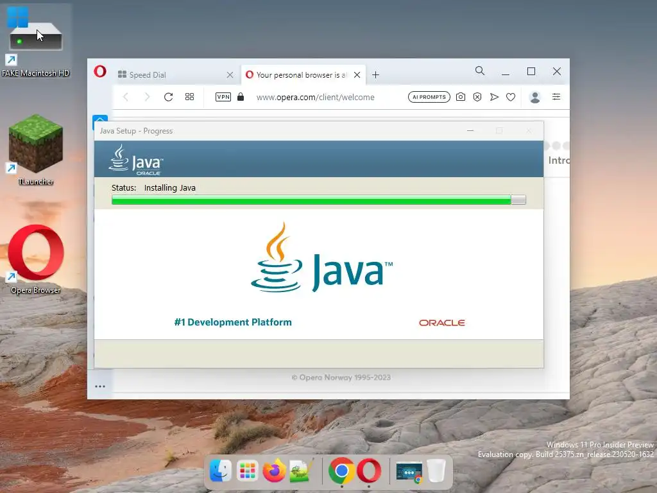
Task: Open the Opera account profile icon
Action: click(534, 97)
